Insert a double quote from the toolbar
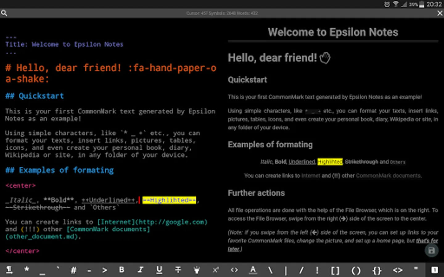444x277 pixels. [x=416, y=269]
